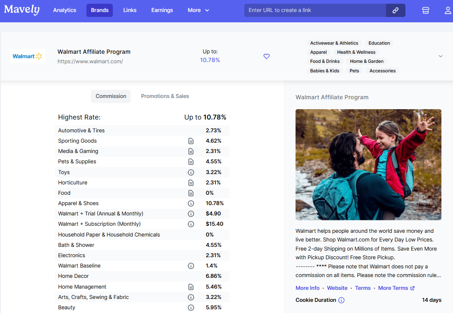Switch to Promotions & Sales tab
The height and width of the screenshot is (313, 453).
pos(165,96)
